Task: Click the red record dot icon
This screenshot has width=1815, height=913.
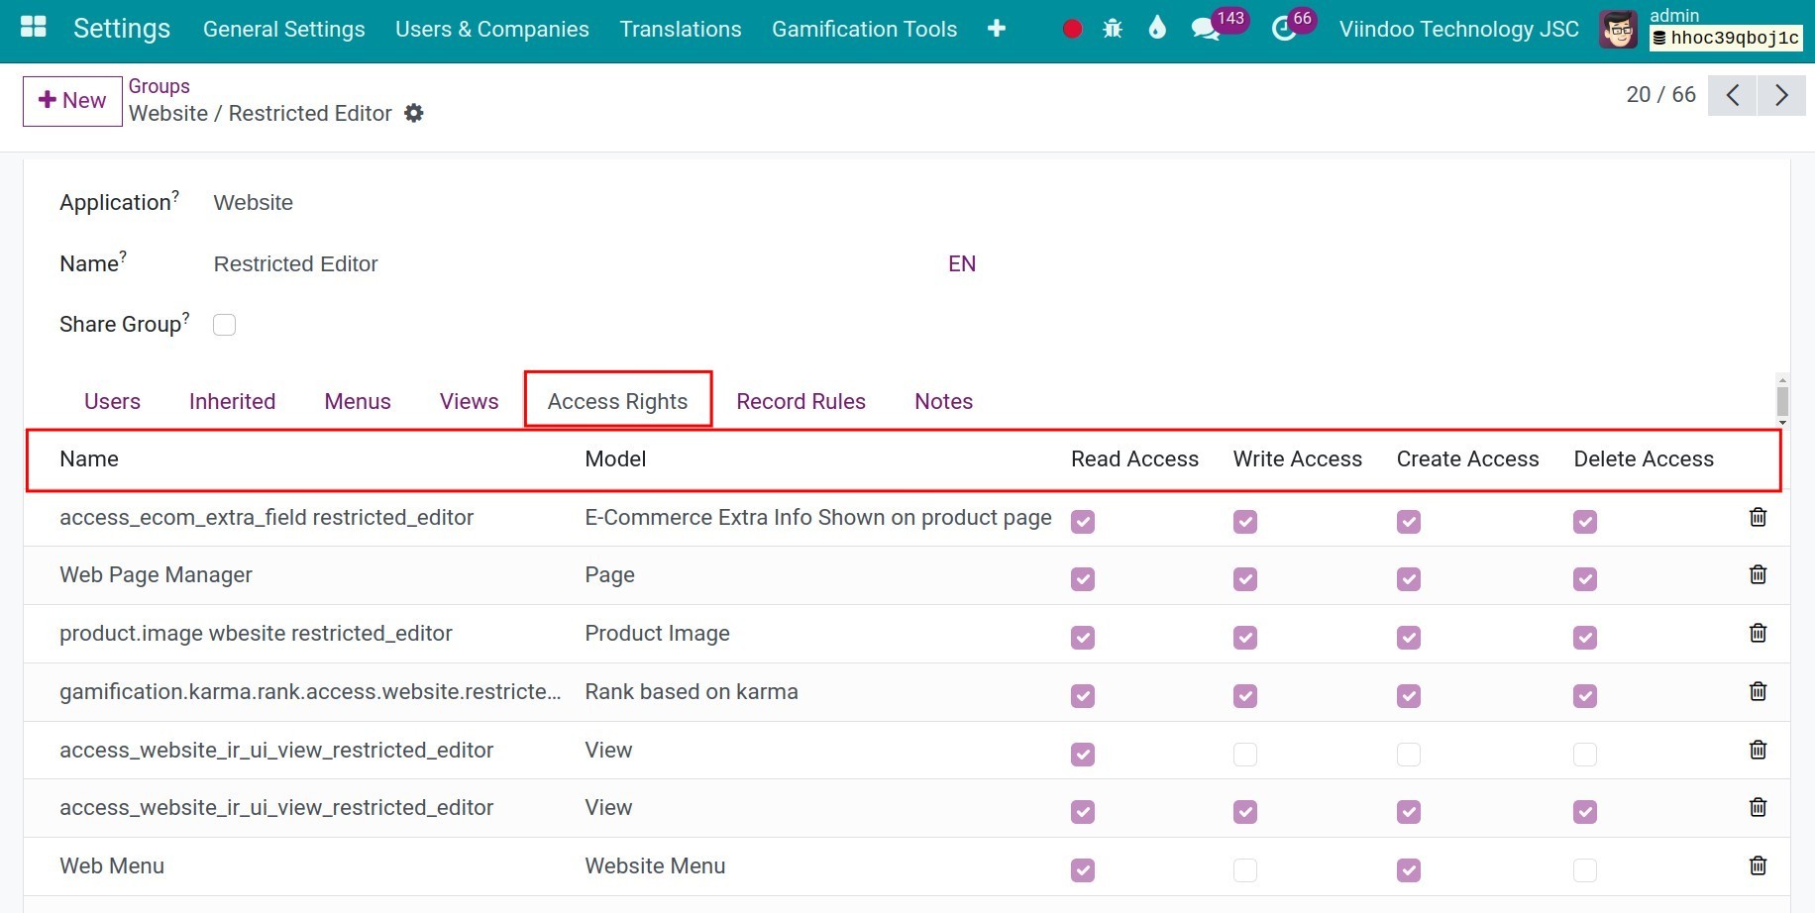Action: point(1072,29)
